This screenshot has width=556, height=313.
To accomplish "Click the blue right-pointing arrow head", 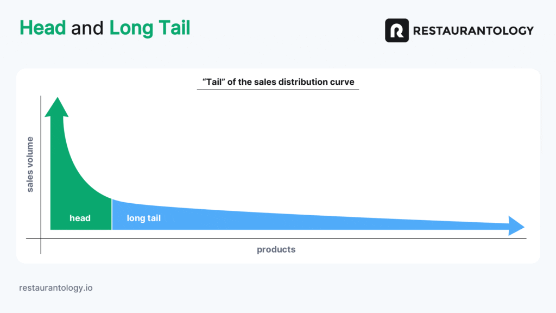I will (x=517, y=226).
